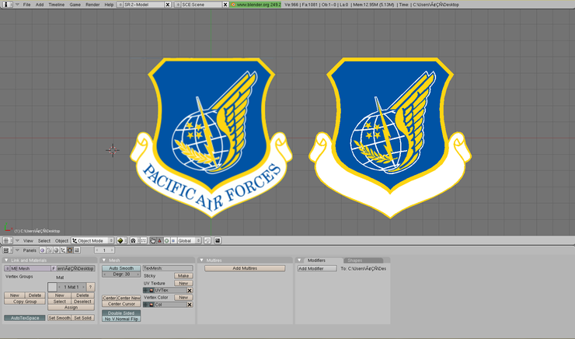The width and height of the screenshot is (575, 339).
Task: Open the 3D view window type selector
Action: click(8, 241)
